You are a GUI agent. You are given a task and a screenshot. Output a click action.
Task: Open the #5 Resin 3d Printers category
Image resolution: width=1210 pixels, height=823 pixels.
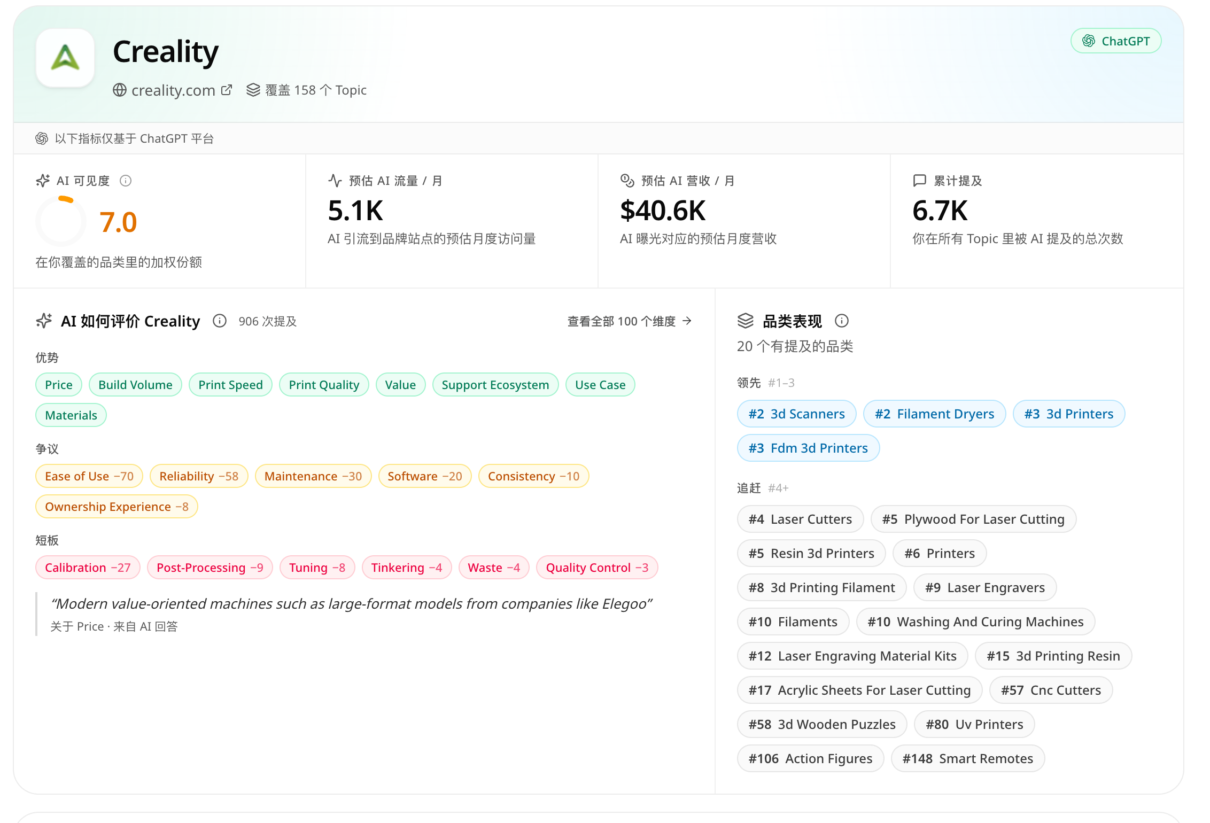coord(811,553)
